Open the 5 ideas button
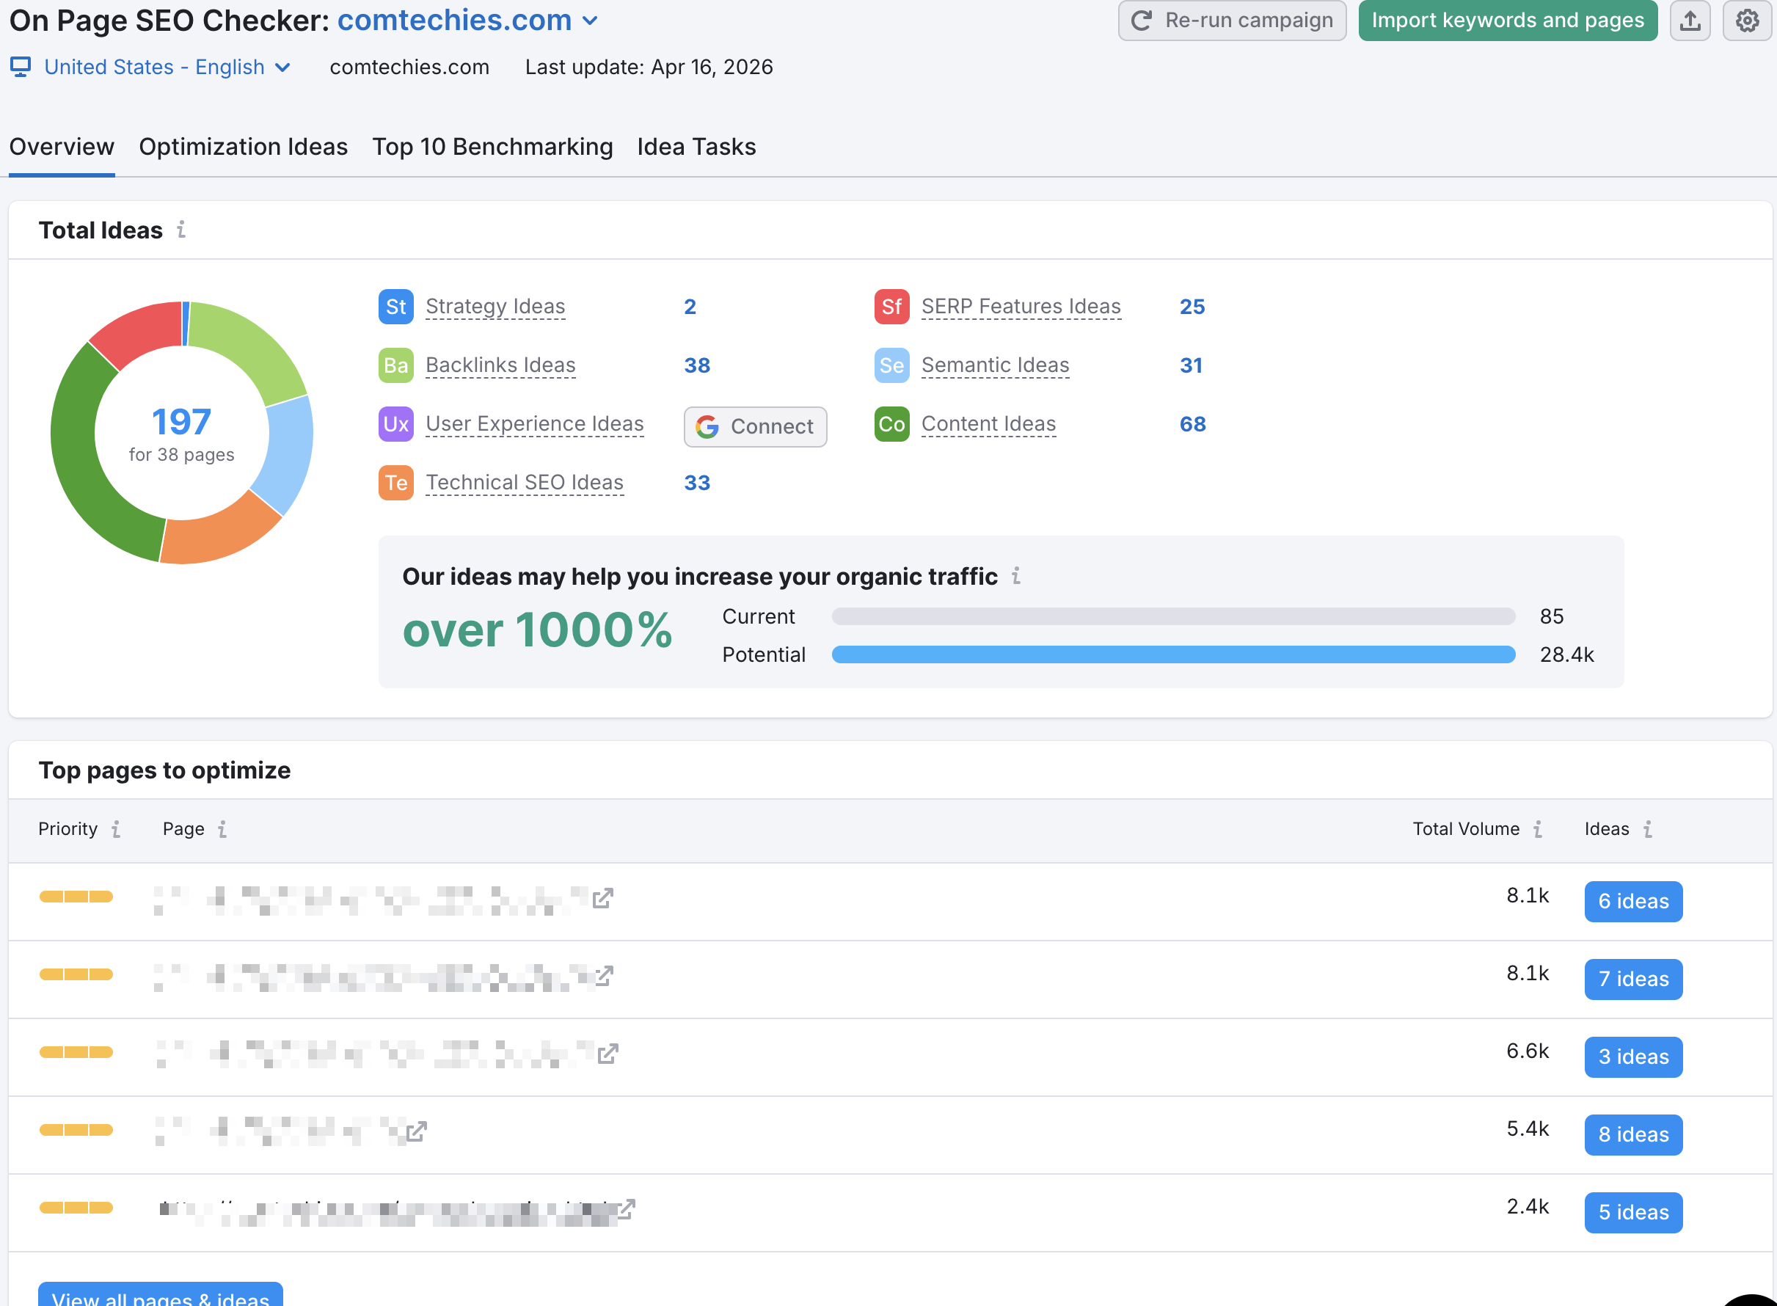1777x1306 pixels. [x=1633, y=1212]
